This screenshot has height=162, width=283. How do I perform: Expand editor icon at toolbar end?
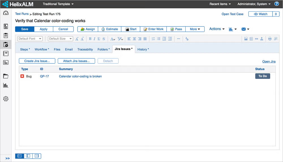pos(276,39)
